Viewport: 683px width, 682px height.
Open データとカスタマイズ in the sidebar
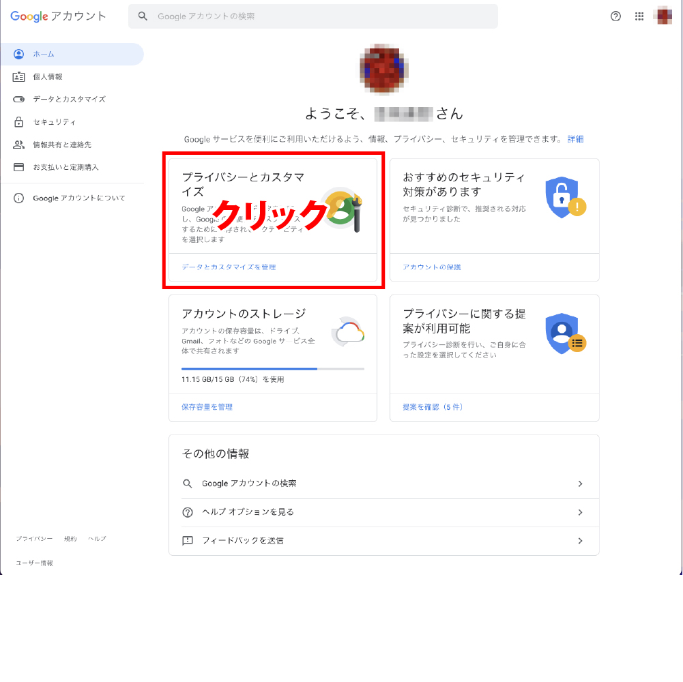(72, 100)
